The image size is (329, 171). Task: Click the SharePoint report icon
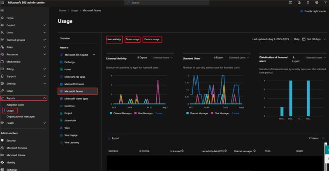pyautogui.click(x=61, y=120)
